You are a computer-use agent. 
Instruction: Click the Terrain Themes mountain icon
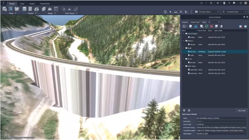(50, 9)
